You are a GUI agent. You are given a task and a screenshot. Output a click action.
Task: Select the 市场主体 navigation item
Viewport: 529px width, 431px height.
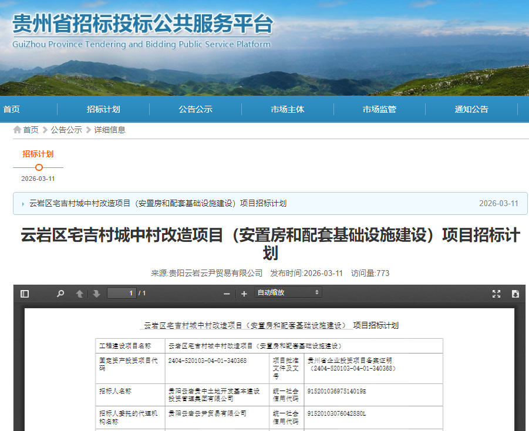click(287, 109)
